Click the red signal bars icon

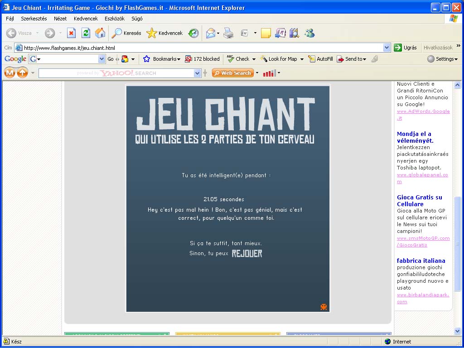click(269, 73)
